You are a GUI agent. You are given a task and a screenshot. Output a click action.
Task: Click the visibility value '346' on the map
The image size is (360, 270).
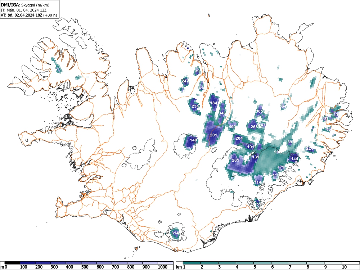pyautogui.click(x=222, y=113)
